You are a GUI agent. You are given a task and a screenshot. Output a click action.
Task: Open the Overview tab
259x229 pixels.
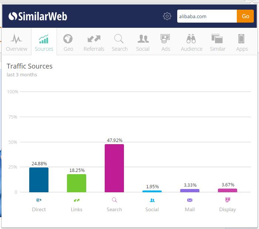point(16,42)
